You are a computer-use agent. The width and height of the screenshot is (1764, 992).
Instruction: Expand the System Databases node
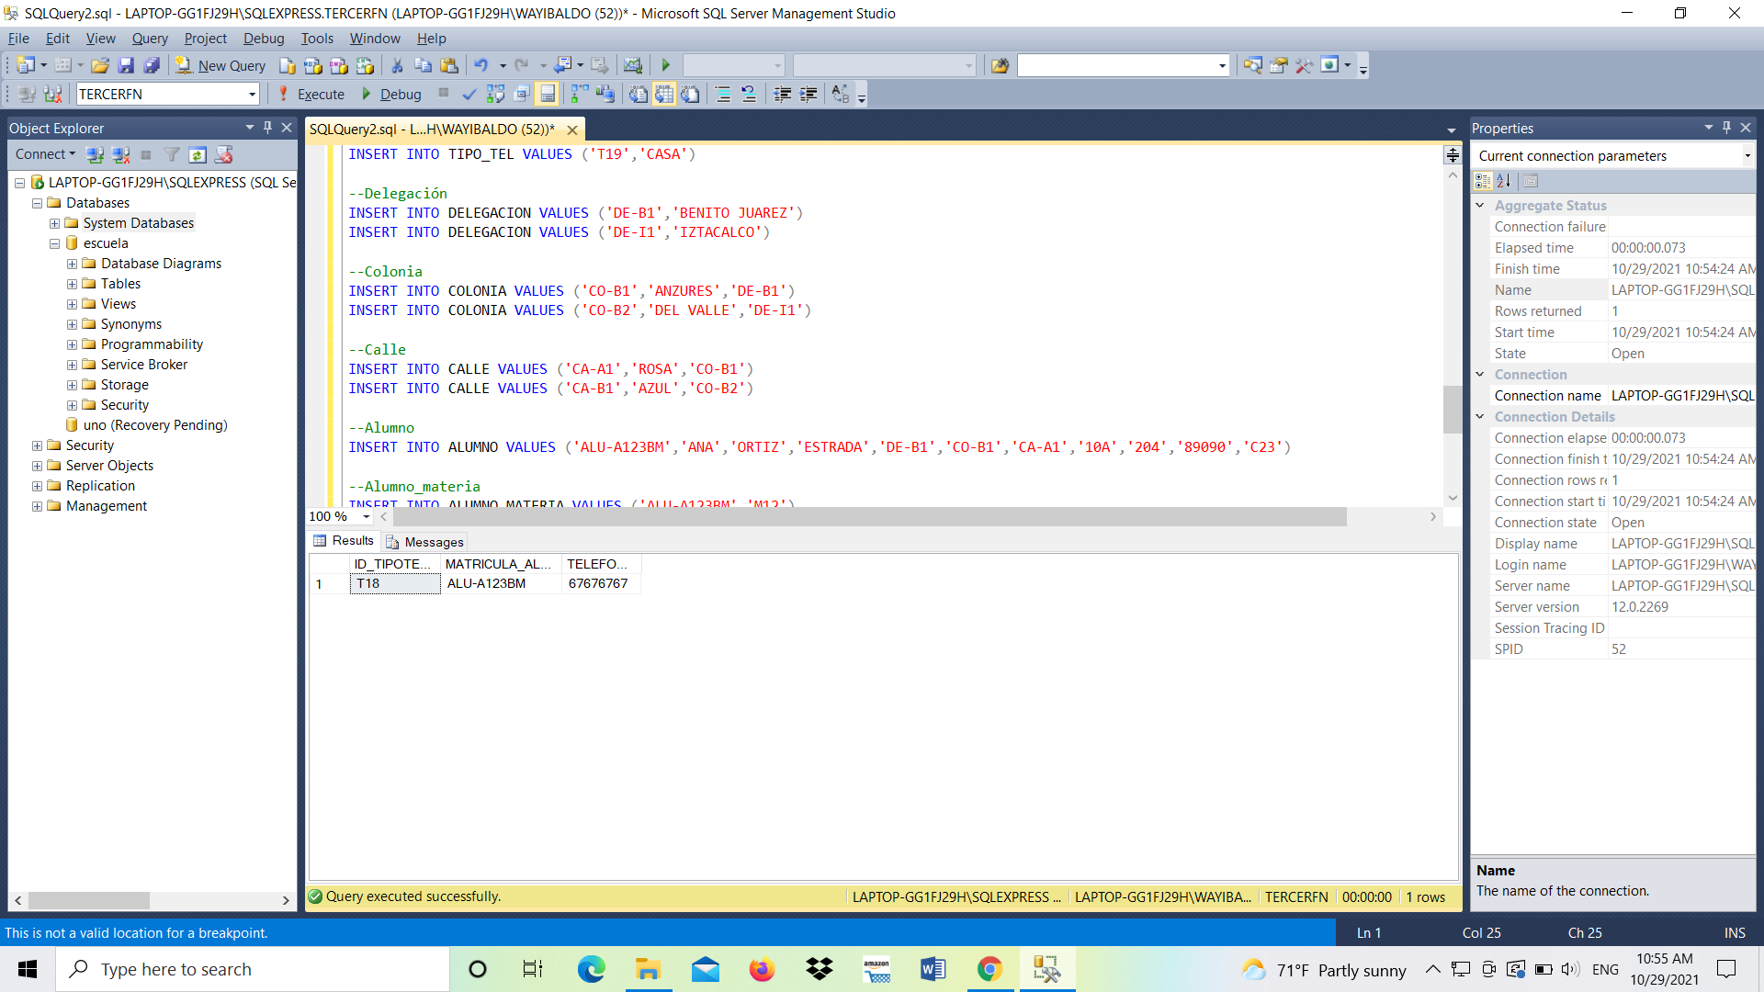coord(54,223)
